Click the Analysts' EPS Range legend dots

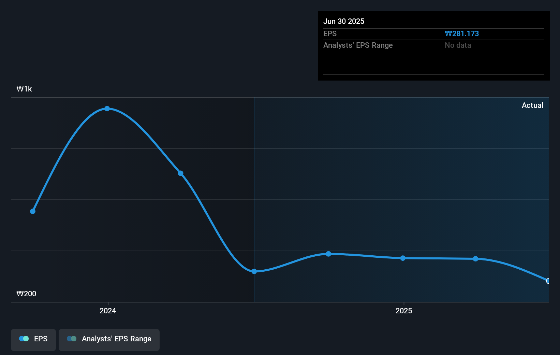(x=71, y=339)
